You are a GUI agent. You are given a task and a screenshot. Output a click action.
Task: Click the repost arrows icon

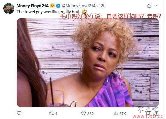[x=51, y=113]
